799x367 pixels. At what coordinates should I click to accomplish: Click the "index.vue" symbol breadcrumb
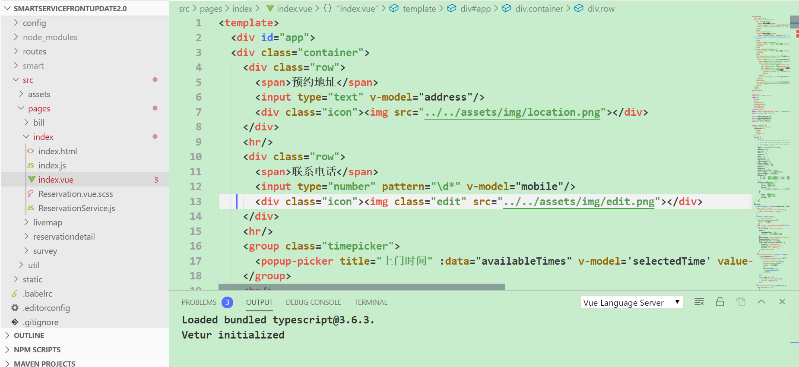click(351, 9)
